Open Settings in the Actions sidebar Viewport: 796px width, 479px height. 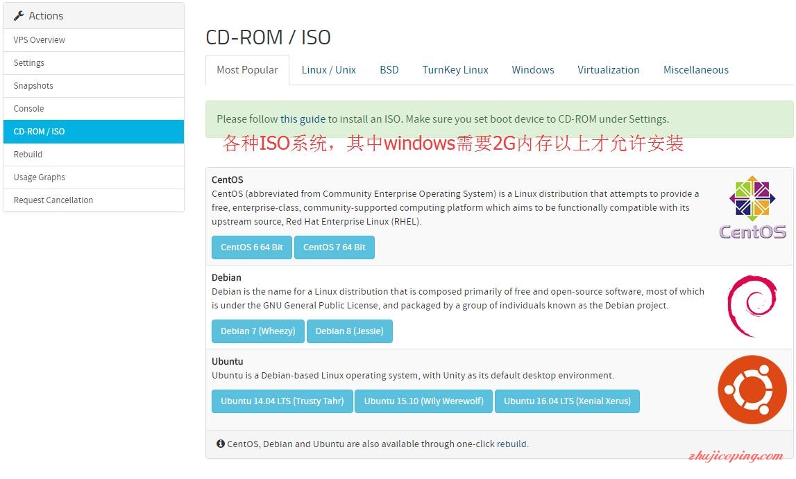[x=94, y=63]
